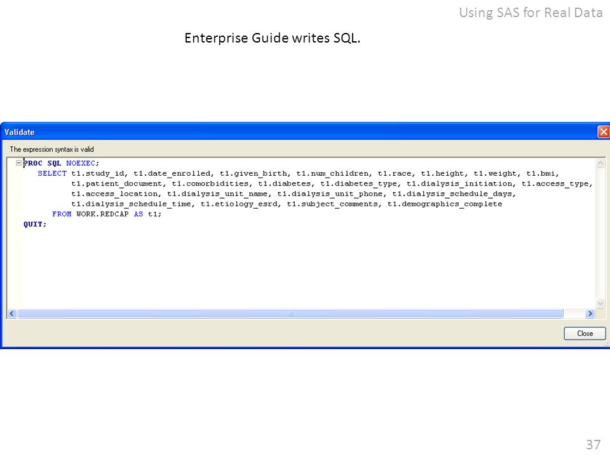Click the horizontal scrollbar left arrow
This screenshot has height=457, width=610.
point(11,314)
